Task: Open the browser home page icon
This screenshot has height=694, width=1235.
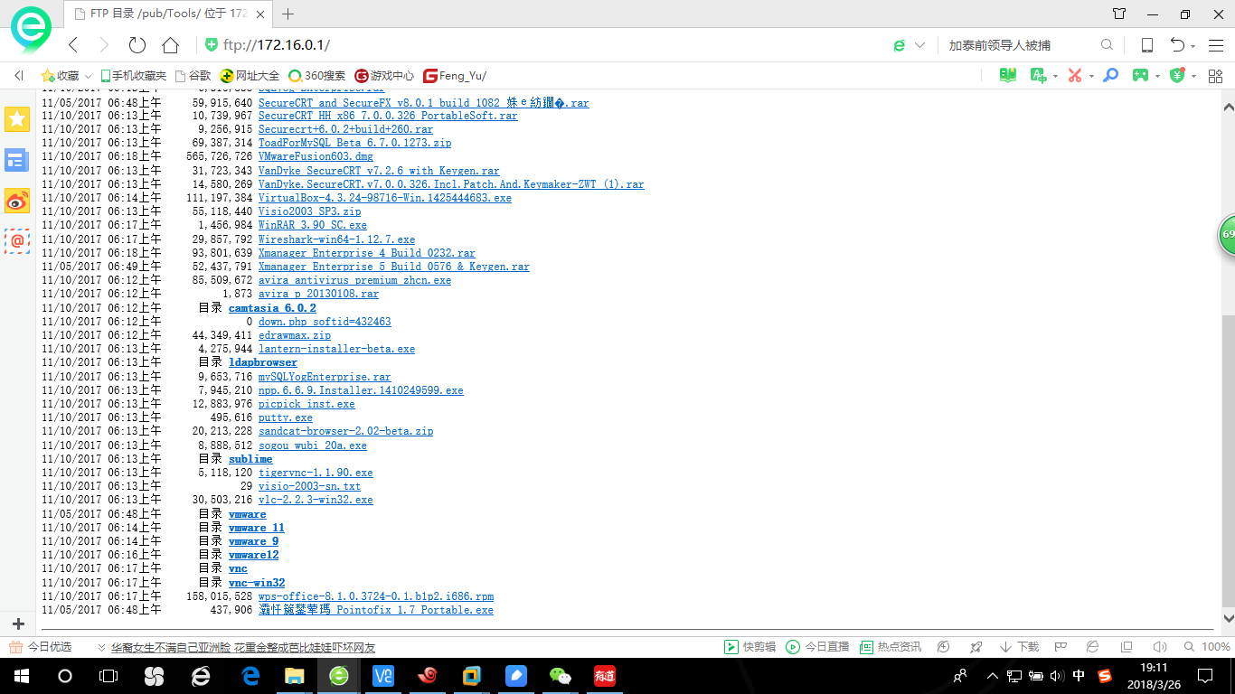Action: coord(170,45)
